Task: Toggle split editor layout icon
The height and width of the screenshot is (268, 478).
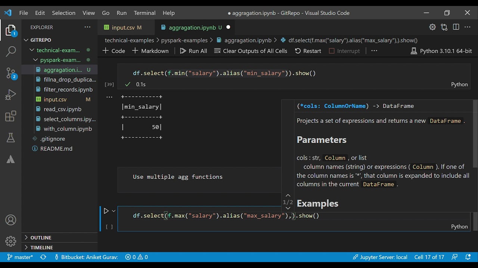Action: tap(456, 27)
